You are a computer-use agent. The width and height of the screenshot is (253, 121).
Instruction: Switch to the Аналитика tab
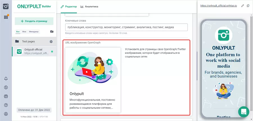(89, 6)
